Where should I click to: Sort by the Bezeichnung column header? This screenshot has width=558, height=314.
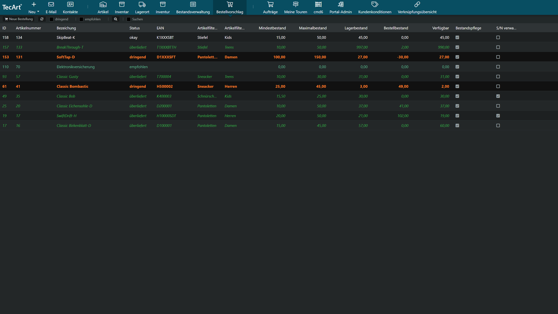66,28
